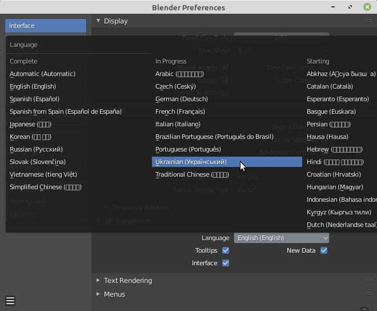Open the hamburger preferences menu
The image size is (377, 311).
click(x=10, y=301)
